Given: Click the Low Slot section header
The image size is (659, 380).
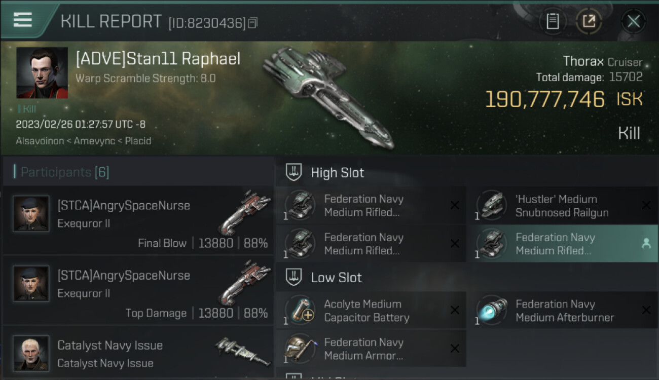Looking at the screenshot, I should coord(336,278).
